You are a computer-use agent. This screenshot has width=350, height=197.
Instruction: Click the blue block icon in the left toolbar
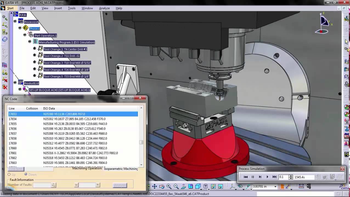(x=5, y=39)
